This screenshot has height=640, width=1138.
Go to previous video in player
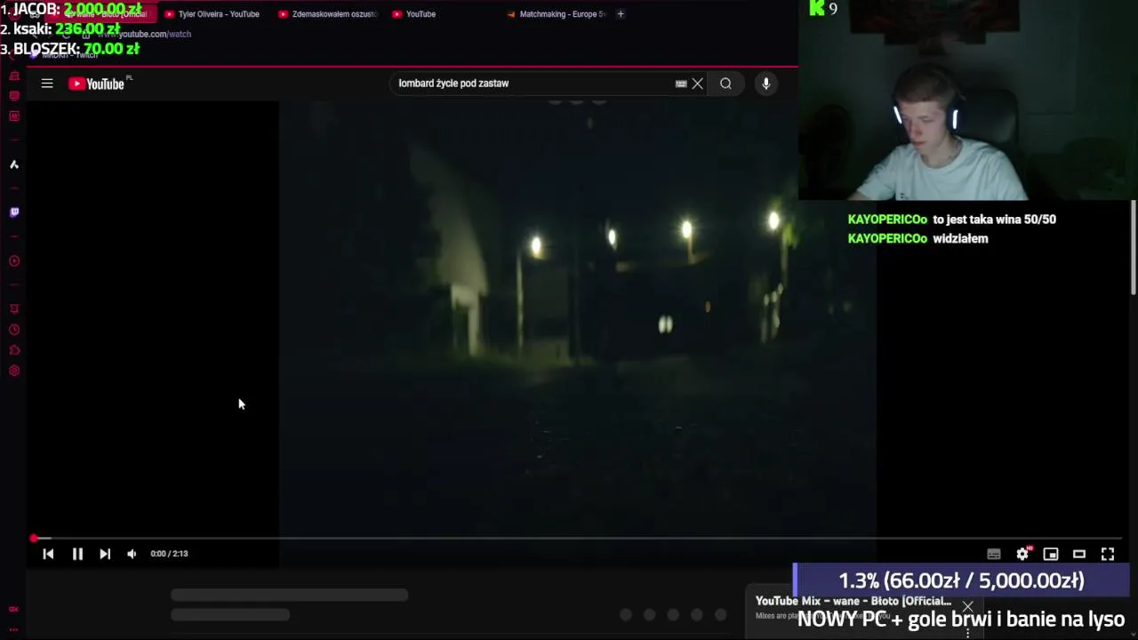[48, 554]
